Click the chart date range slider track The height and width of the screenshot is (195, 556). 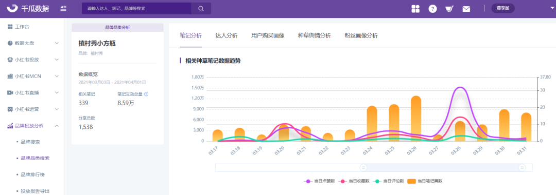(374, 167)
